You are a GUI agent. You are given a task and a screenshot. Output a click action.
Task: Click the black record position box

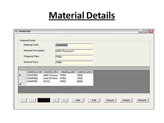[x=44, y=100]
